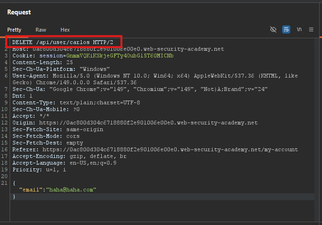322x225 pixels.
Task: Toggle hide non-printable characters eye icon
Action: (x=273, y=30)
